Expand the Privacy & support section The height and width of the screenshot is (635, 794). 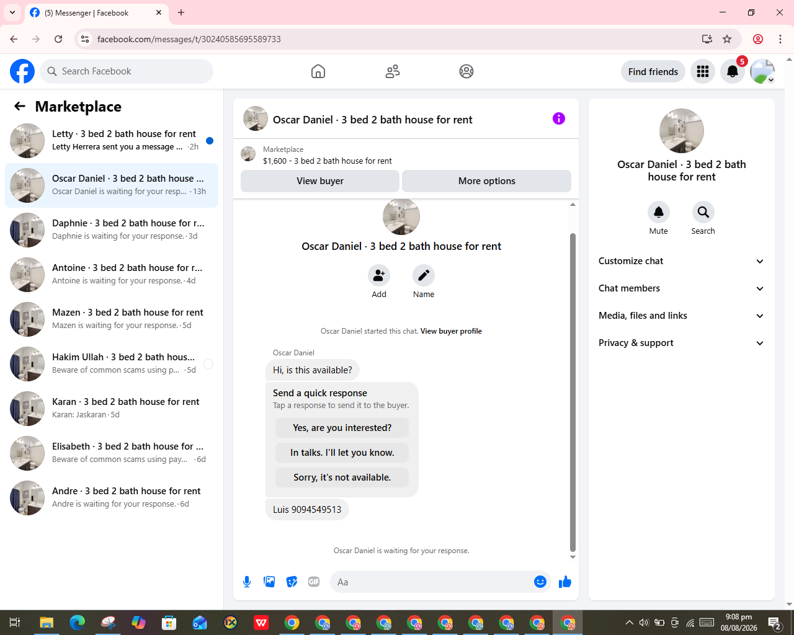681,343
